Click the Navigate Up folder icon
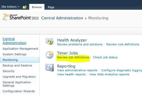The height and width of the screenshot is (96, 142). click(25, 7)
